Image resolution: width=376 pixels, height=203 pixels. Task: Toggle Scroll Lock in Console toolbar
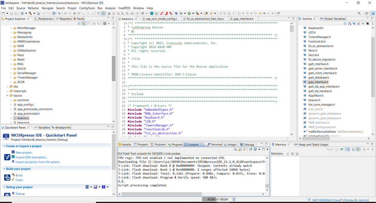point(240,149)
